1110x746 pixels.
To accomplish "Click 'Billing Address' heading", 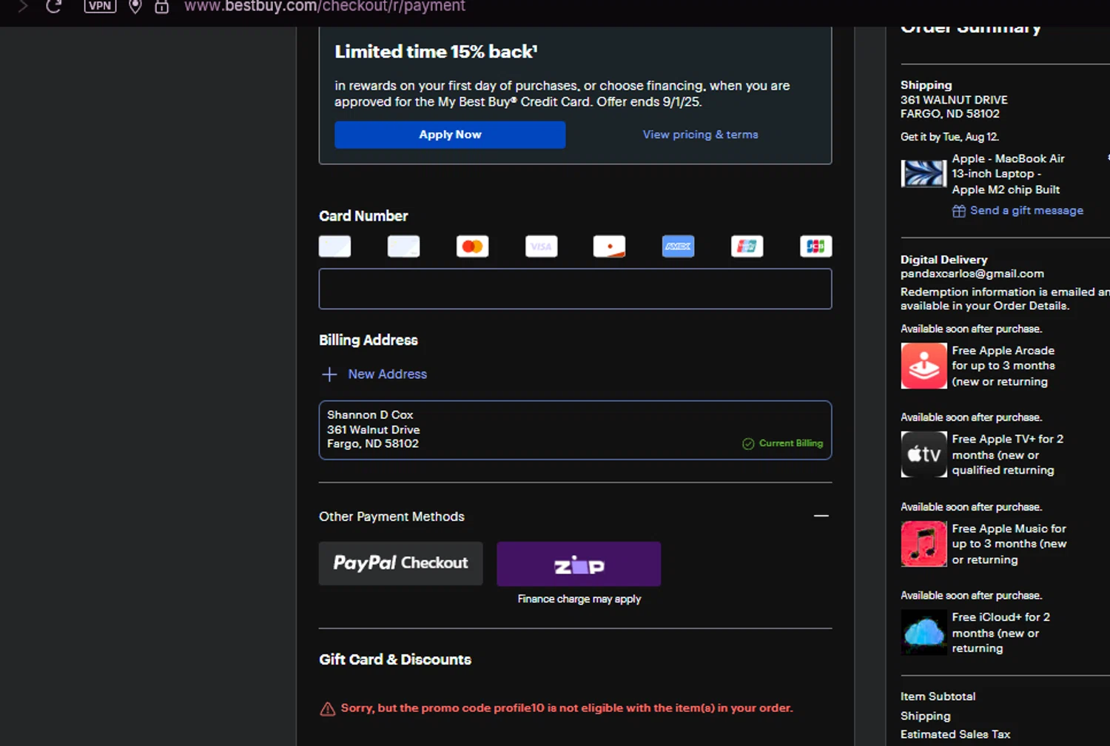I will click(368, 340).
